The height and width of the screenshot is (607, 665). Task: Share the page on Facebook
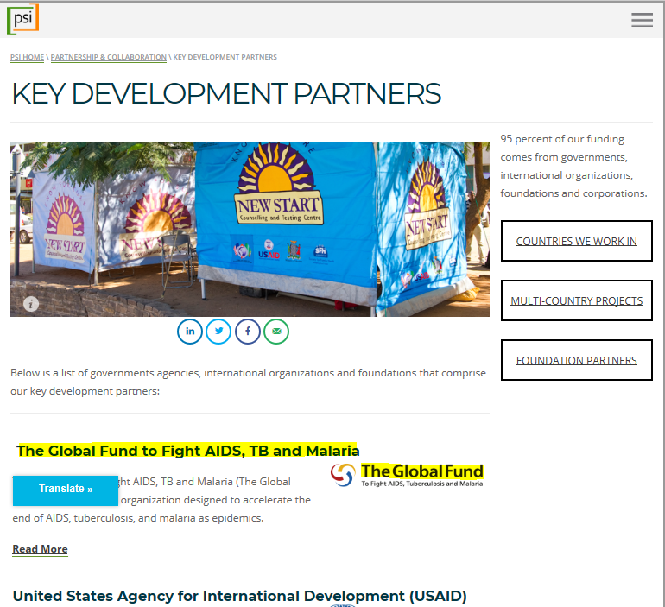click(x=247, y=332)
